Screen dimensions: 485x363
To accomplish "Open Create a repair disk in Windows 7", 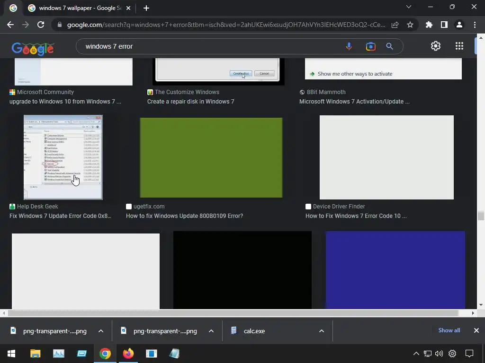I will [x=190, y=102].
